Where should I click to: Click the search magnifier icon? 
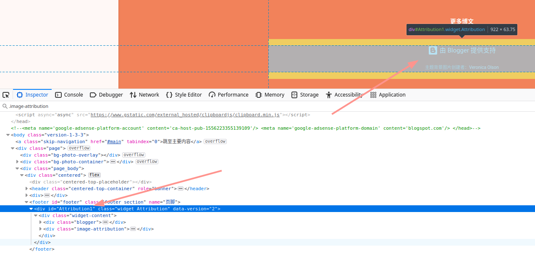pyautogui.click(x=5, y=106)
